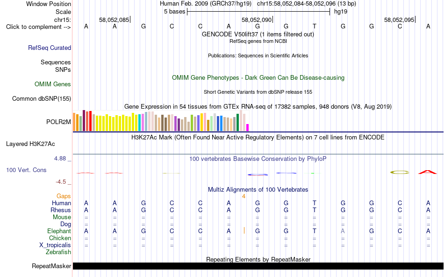Click the red A logo at the conservation track's right
444x277 pixels.
pyautogui.click(x=428, y=172)
